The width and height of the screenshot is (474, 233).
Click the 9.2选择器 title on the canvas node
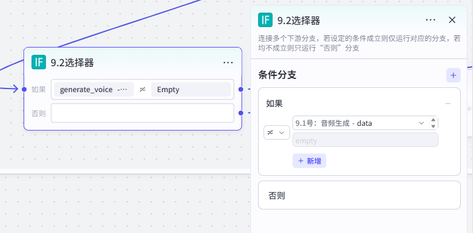(x=72, y=63)
